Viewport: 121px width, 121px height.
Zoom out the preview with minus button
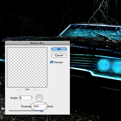point(19,90)
